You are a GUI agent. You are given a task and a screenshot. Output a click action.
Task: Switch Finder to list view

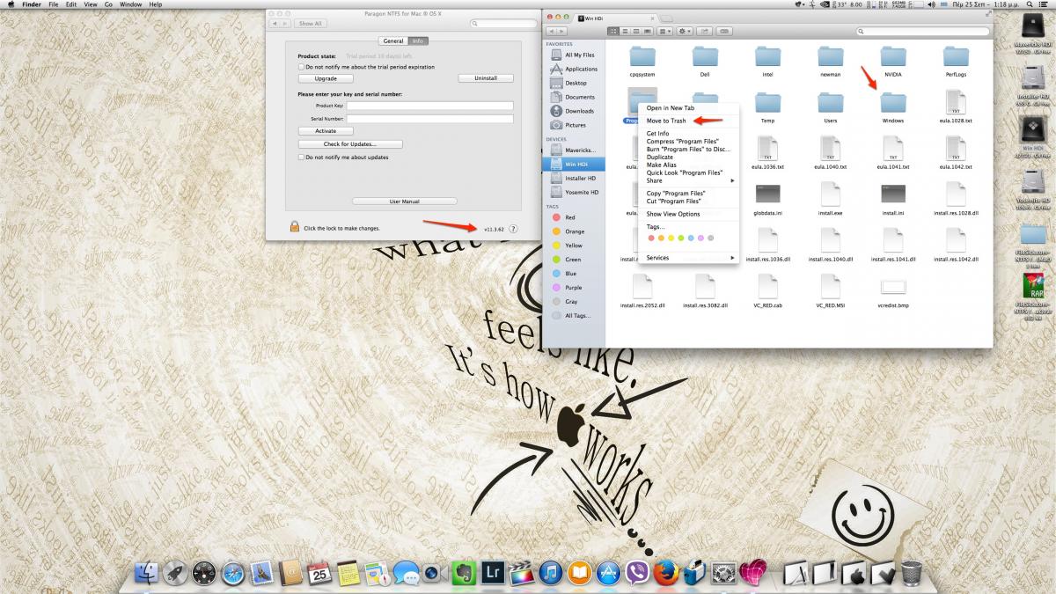coord(625,31)
